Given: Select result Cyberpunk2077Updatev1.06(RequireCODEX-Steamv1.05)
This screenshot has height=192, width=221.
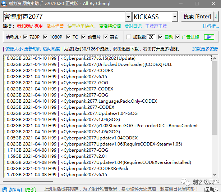Looking at the screenshot, I should [x=107, y=144].
